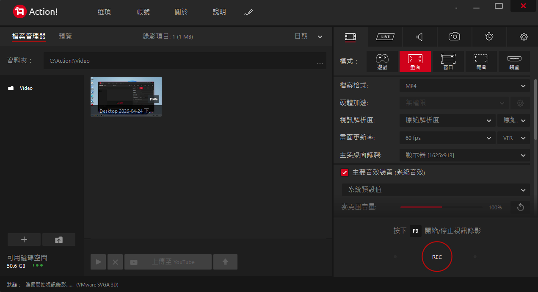
Task: Select the game recording mode
Action: [382, 61]
